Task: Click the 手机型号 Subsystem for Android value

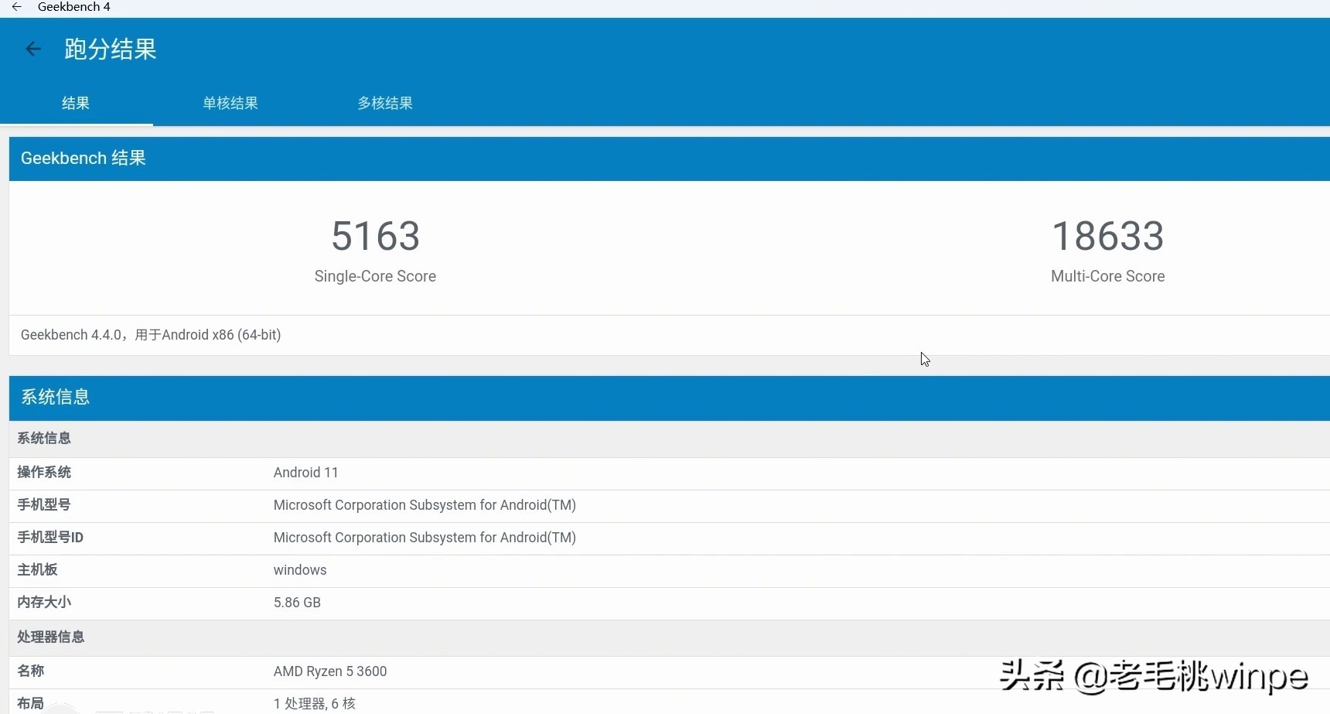Action: pos(425,505)
